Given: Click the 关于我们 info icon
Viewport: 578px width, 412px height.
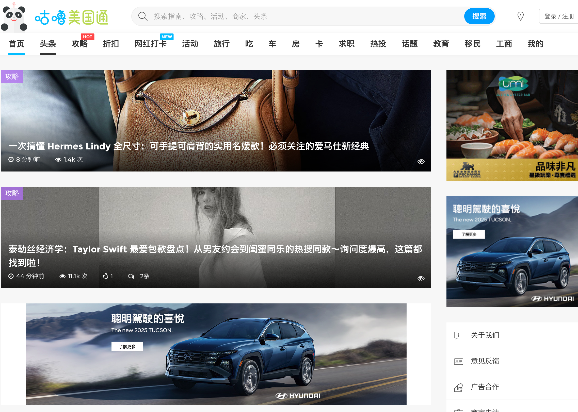Looking at the screenshot, I should point(458,335).
